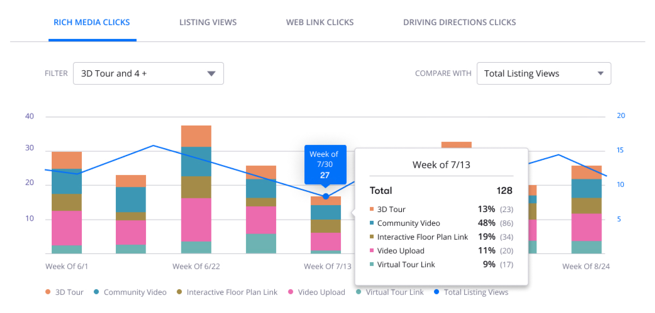This screenshot has height=313, width=655.
Task: Open the Filter dropdown arrow
Action: (x=211, y=74)
